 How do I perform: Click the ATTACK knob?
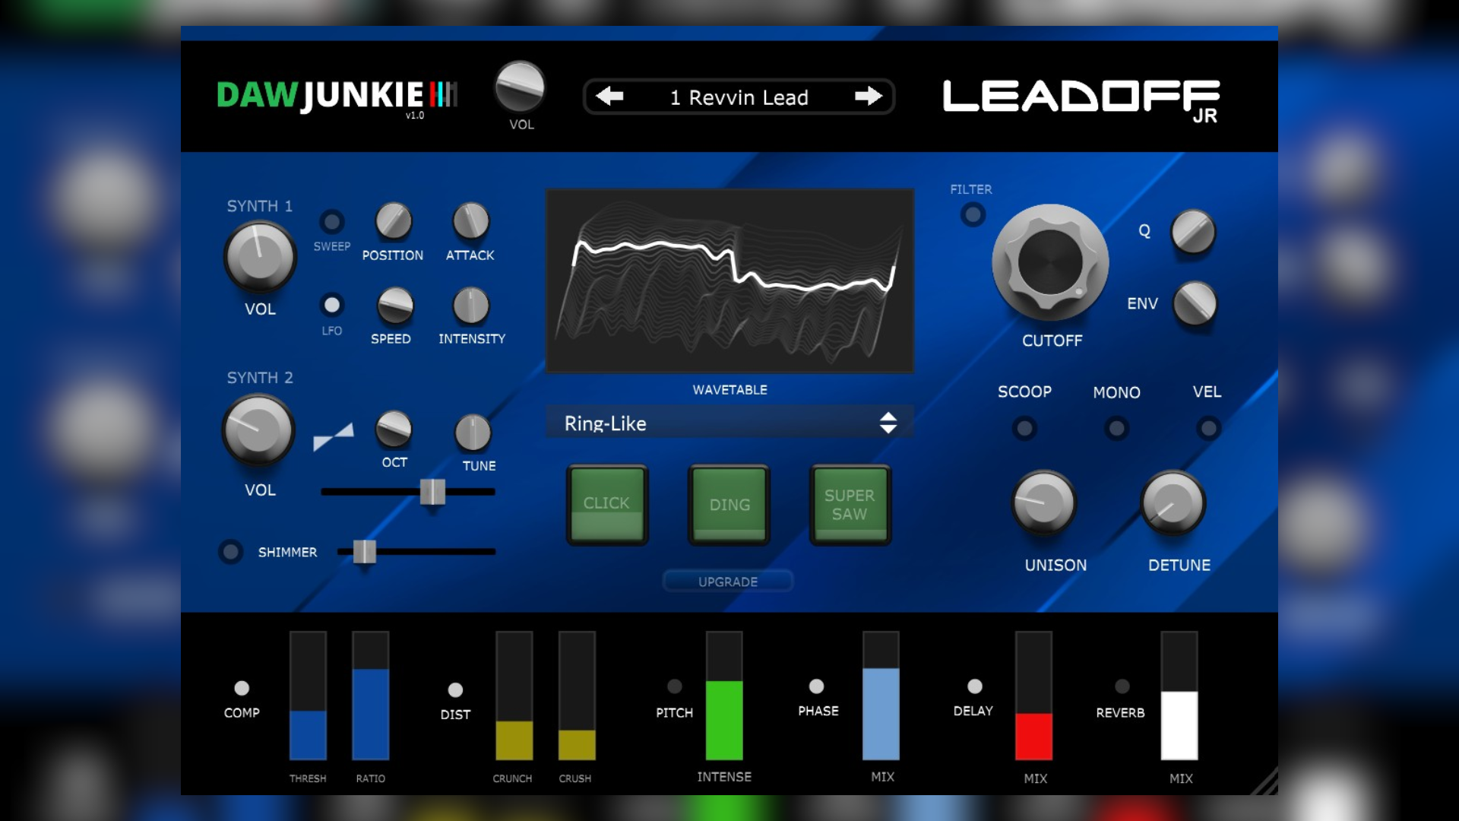[x=471, y=221]
